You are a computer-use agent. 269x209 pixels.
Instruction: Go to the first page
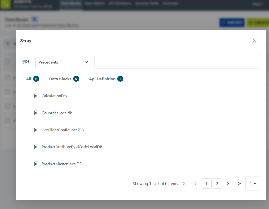184,183
